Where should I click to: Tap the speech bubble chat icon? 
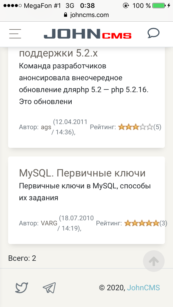point(153,34)
